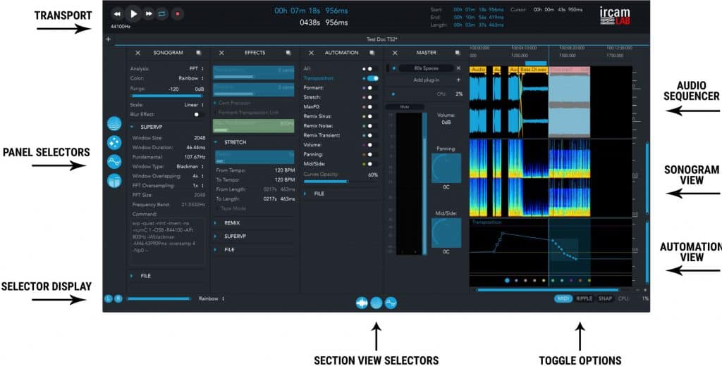Close the SONOGRAM panel
The image size is (722, 366).
click(x=137, y=53)
